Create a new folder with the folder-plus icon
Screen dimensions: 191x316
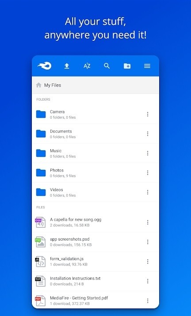(127, 66)
